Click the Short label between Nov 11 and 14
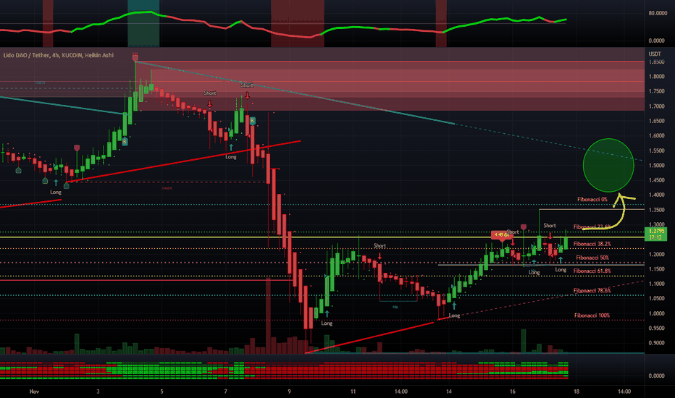The width and height of the screenshot is (675, 398). [x=380, y=246]
